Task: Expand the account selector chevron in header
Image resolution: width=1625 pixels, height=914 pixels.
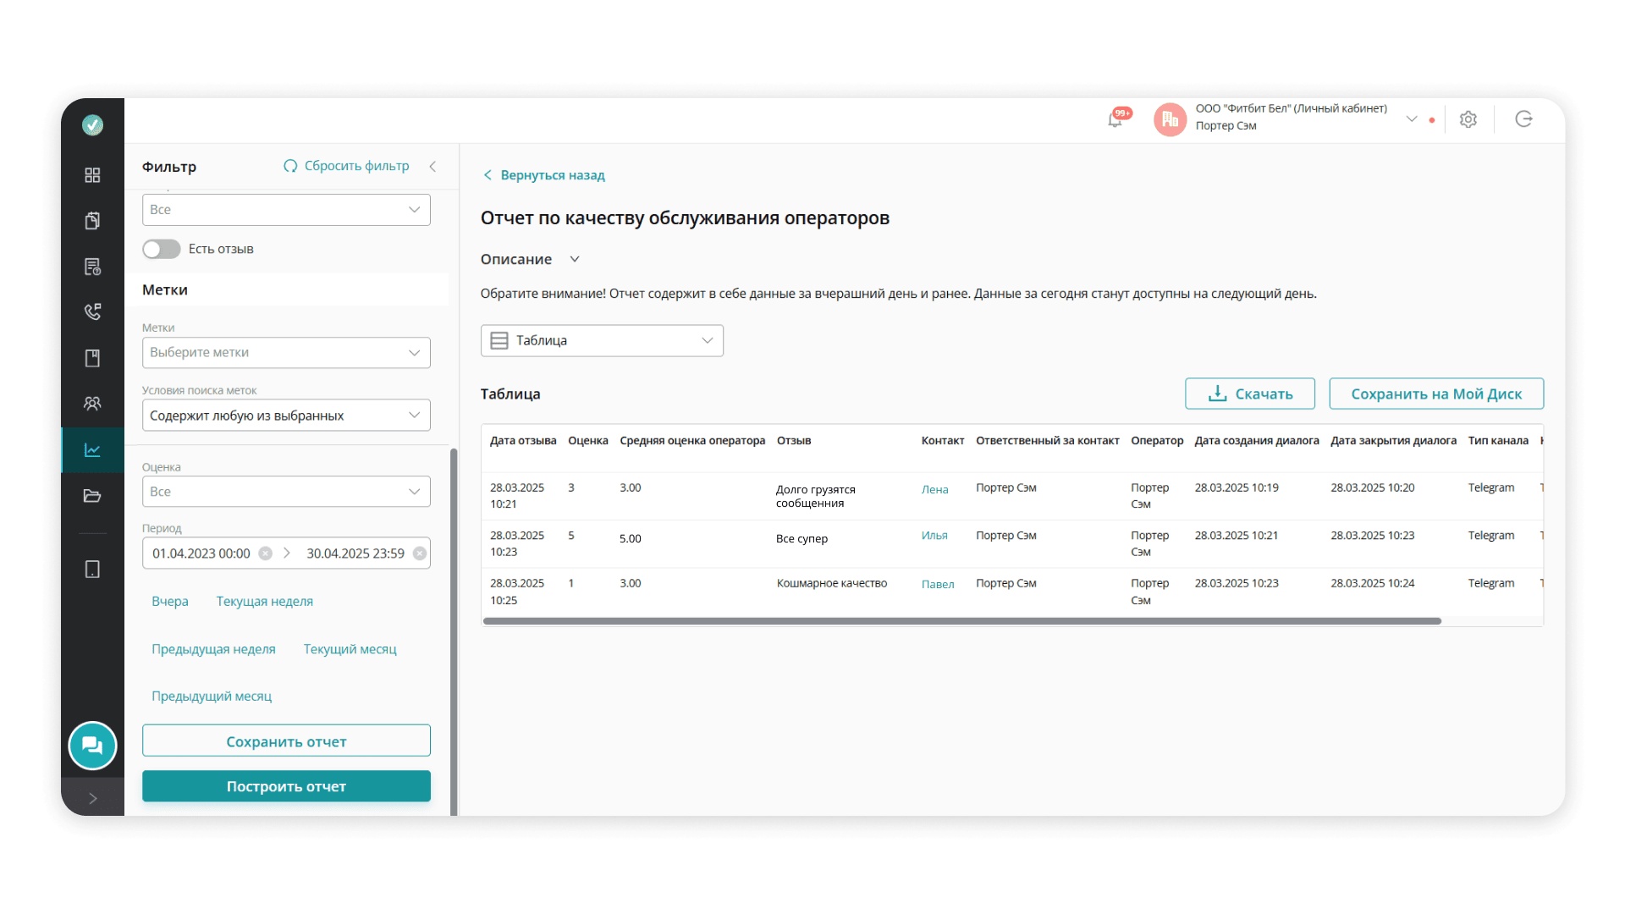Action: [1412, 119]
